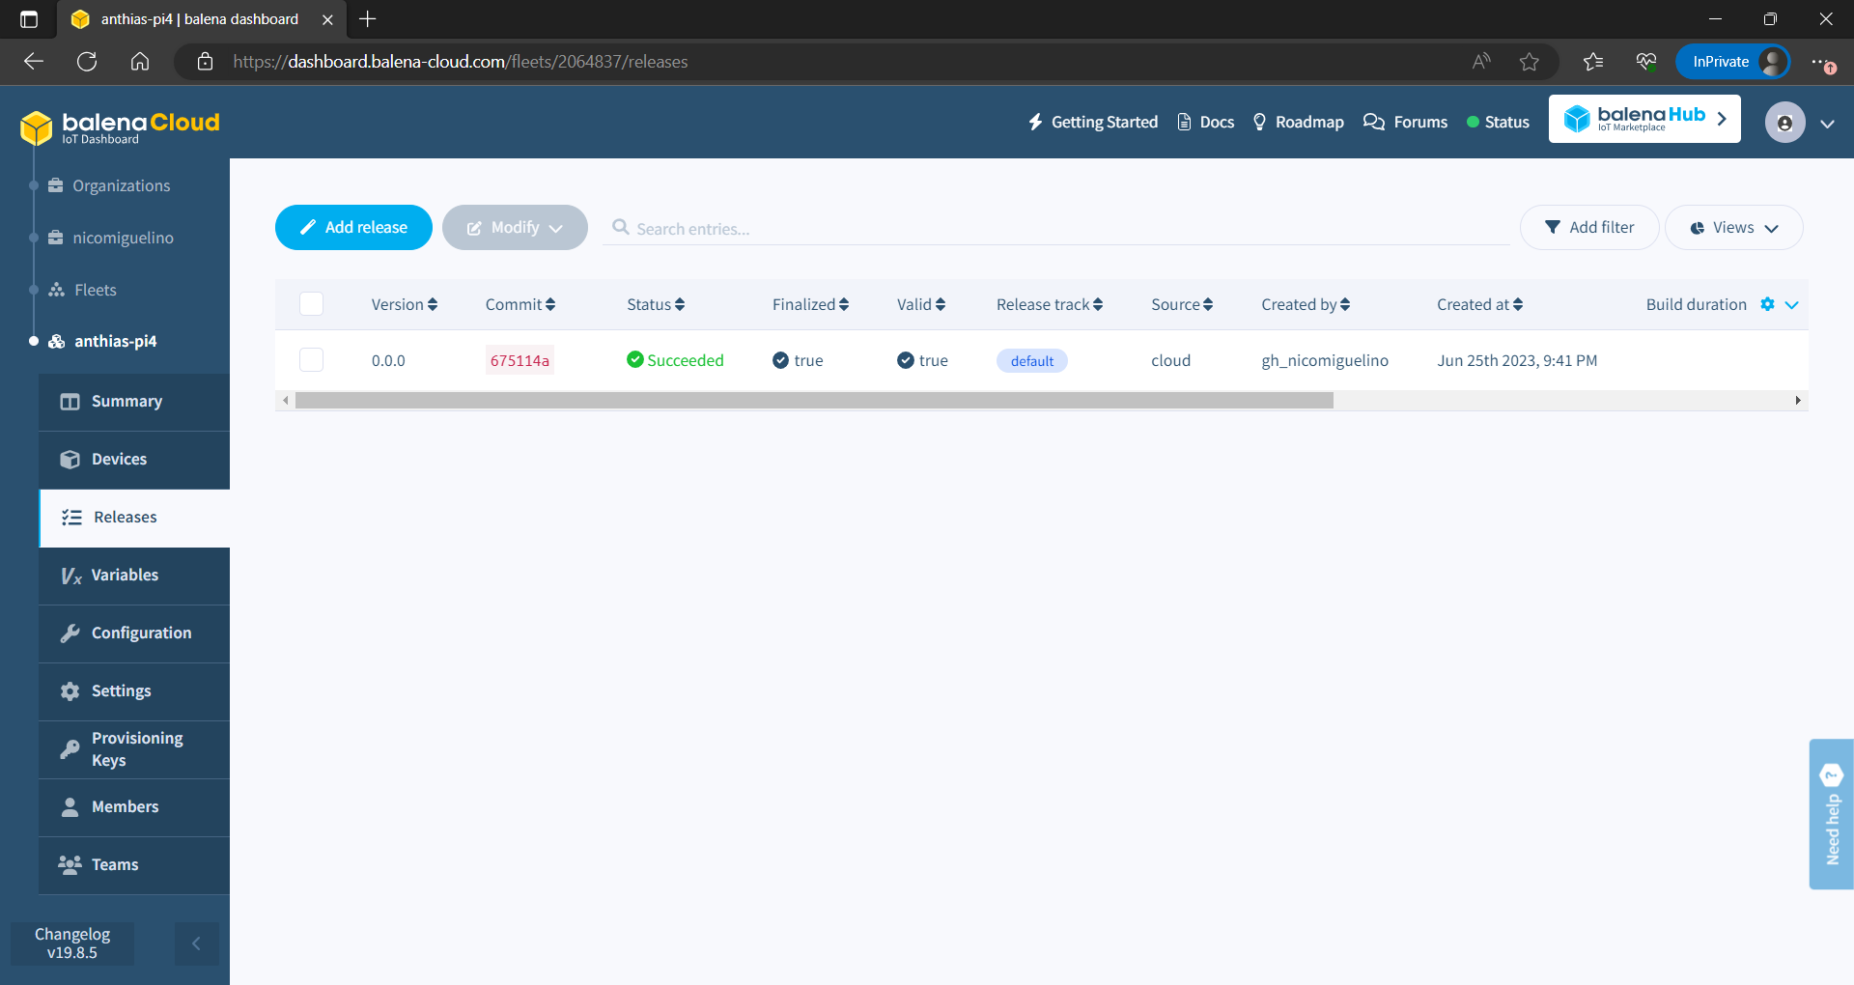This screenshot has height=985, width=1854.
Task: Click the Valid true check icon
Action: pos(905,360)
